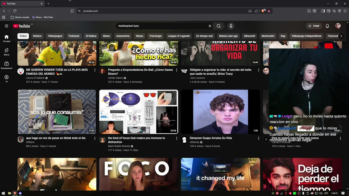The image size is (349, 196).
Task: Open the browser main menu
Action: (345, 11)
